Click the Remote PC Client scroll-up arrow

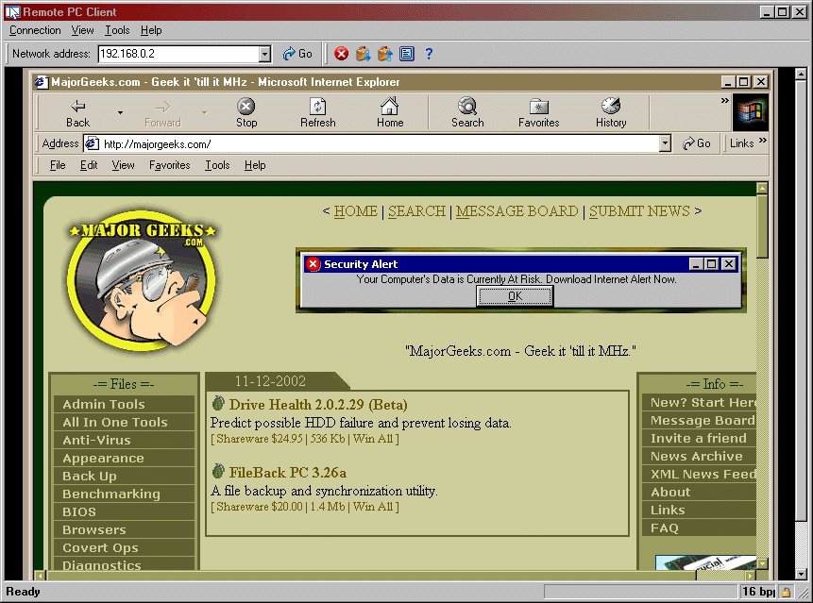[801, 75]
